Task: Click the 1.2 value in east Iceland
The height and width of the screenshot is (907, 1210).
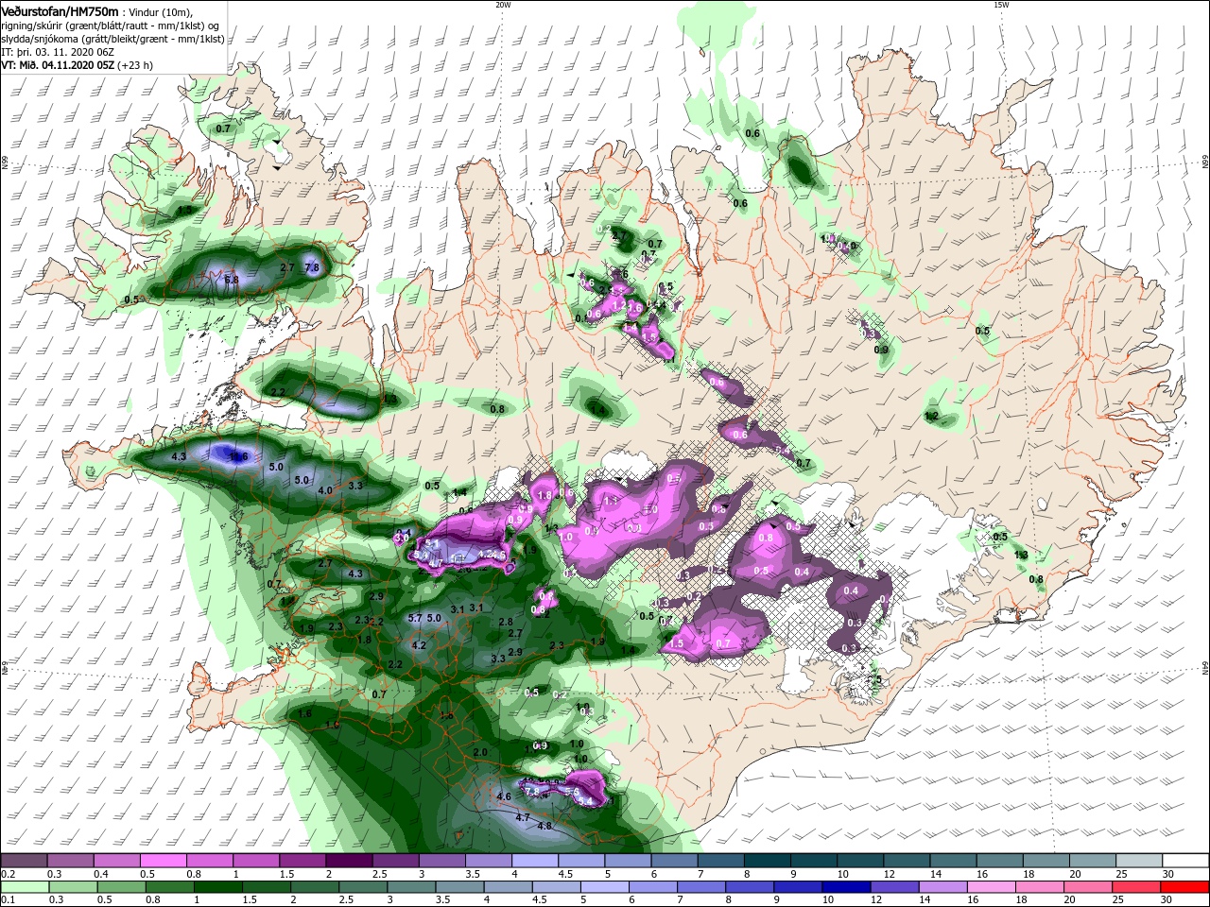Action: [931, 416]
